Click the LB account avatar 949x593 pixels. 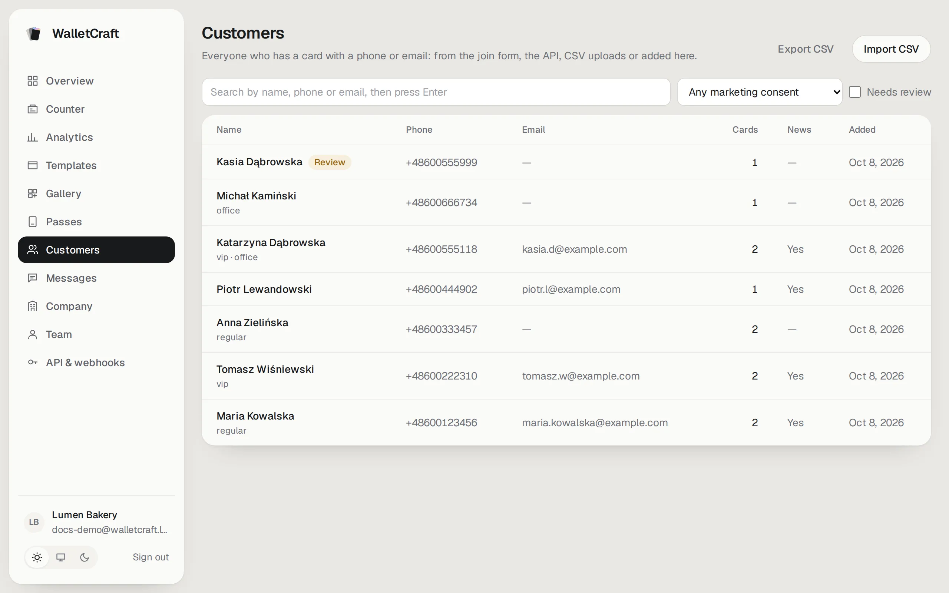[34, 522]
